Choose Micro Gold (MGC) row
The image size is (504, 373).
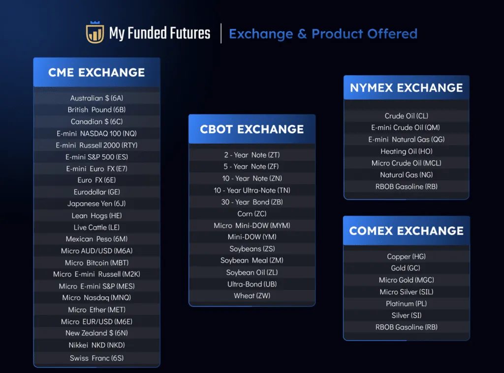pyautogui.click(x=406, y=280)
